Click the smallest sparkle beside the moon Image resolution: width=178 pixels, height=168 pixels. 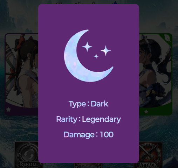pos(96,56)
